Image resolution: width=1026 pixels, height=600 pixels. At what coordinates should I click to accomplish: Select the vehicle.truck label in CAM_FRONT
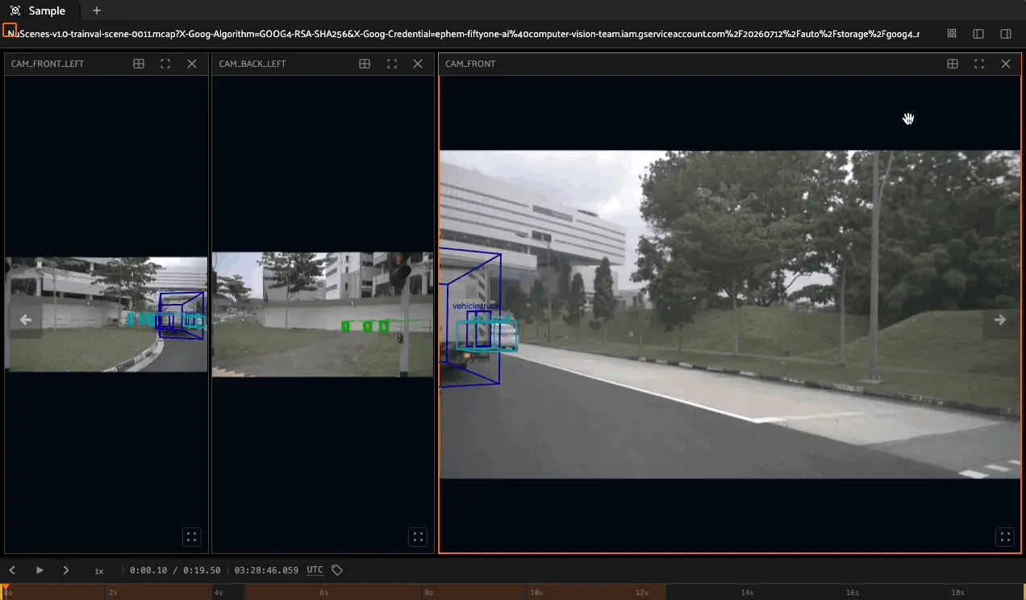(476, 306)
